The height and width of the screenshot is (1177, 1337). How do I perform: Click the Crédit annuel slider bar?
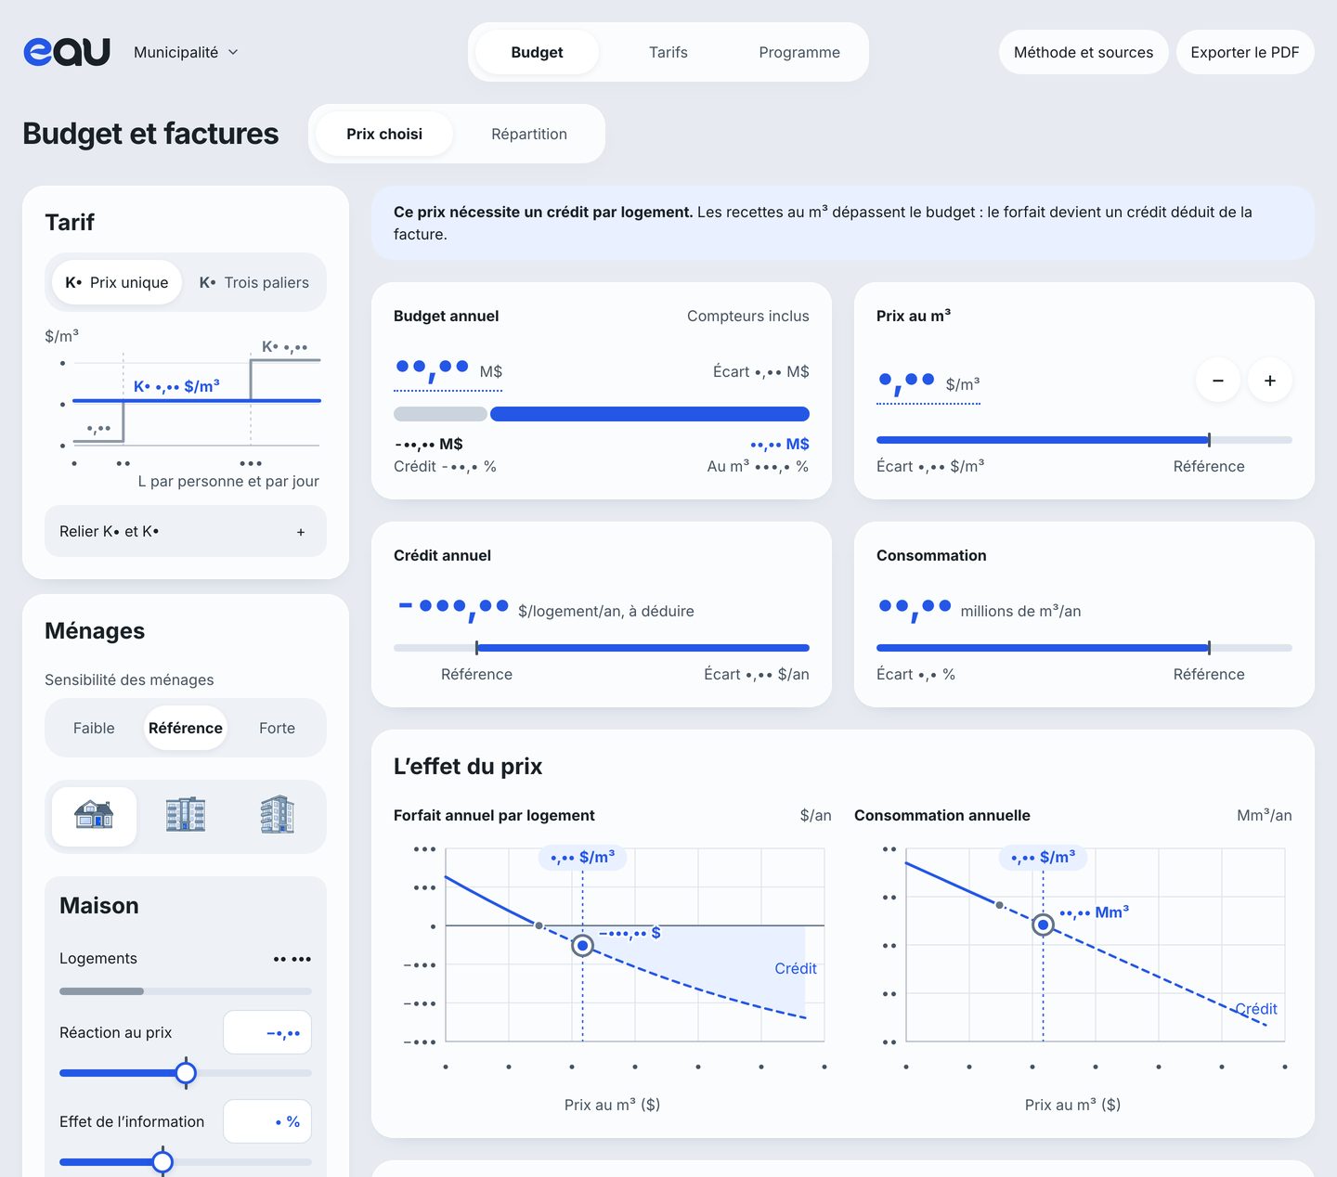[x=602, y=648]
